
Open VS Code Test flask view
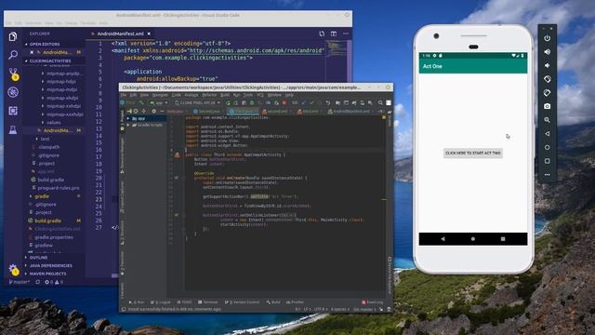[x=13, y=130]
